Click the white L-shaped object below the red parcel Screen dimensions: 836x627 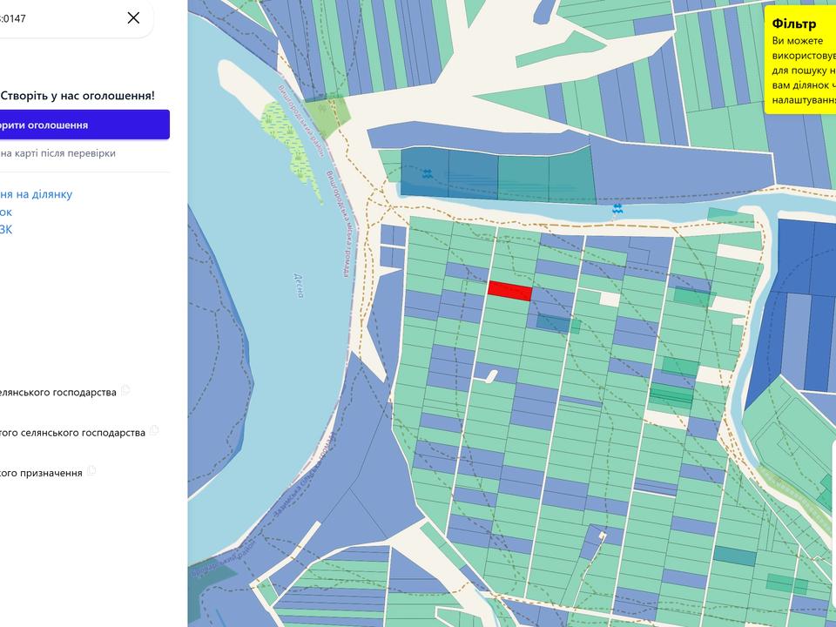pos(487,377)
